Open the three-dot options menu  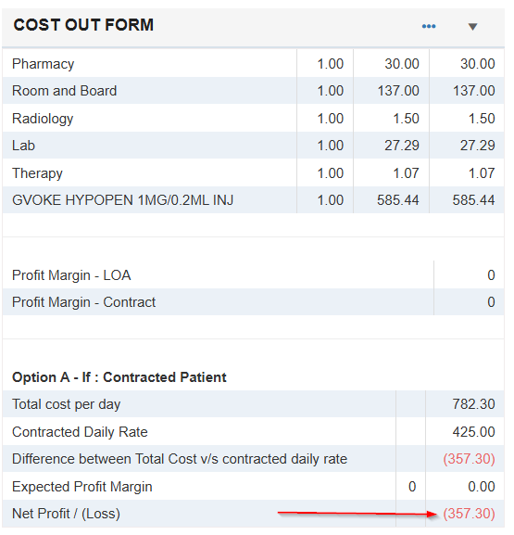tap(429, 26)
